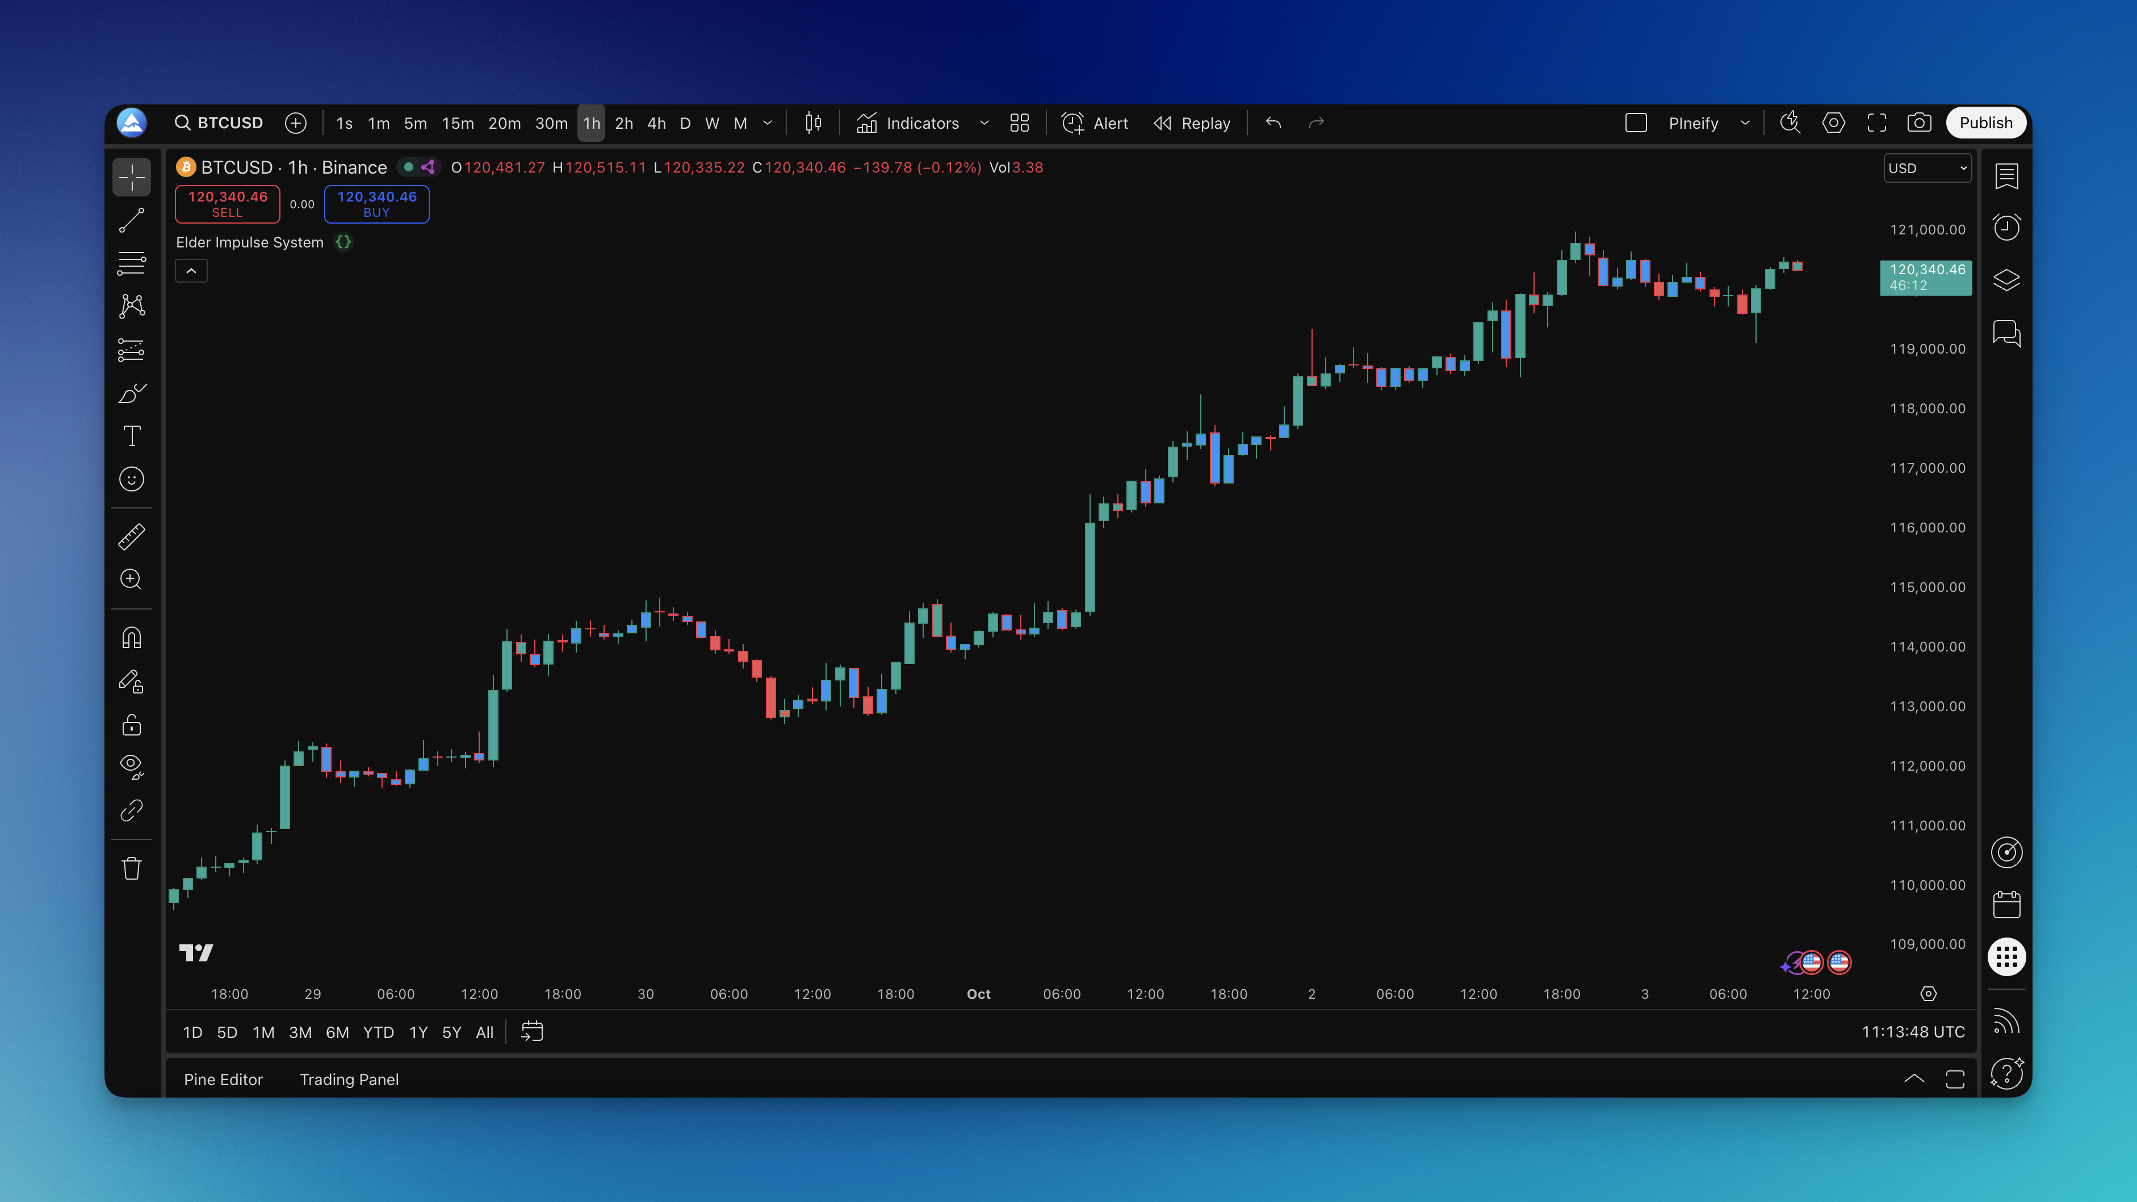Click the Publish button

tap(1985, 123)
